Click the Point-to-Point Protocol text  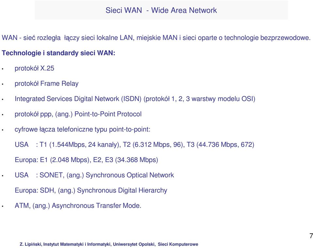coord(108,114)
